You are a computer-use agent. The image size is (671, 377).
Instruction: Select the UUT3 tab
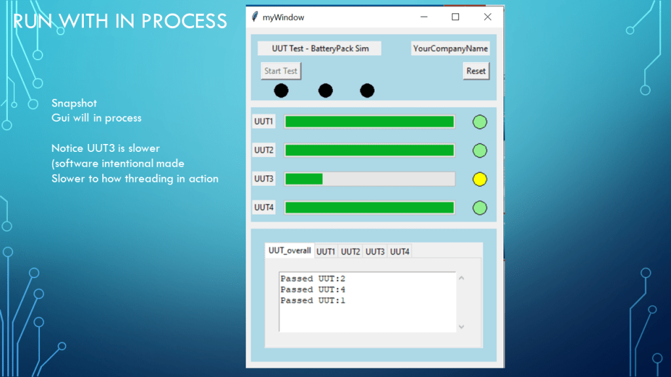coord(375,252)
